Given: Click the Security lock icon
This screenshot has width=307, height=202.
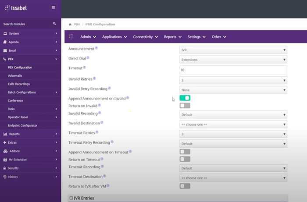Looking at the screenshot, I should [x=4, y=168].
